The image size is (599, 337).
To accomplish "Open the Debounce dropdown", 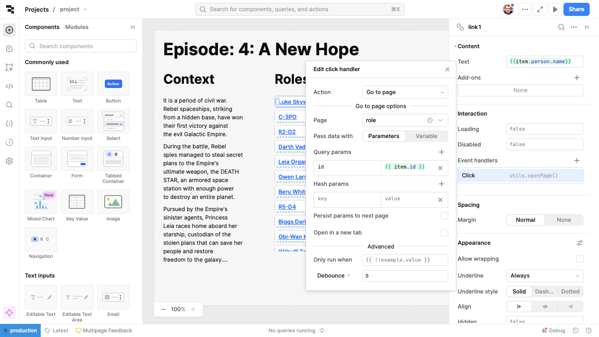I will tap(333, 276).
